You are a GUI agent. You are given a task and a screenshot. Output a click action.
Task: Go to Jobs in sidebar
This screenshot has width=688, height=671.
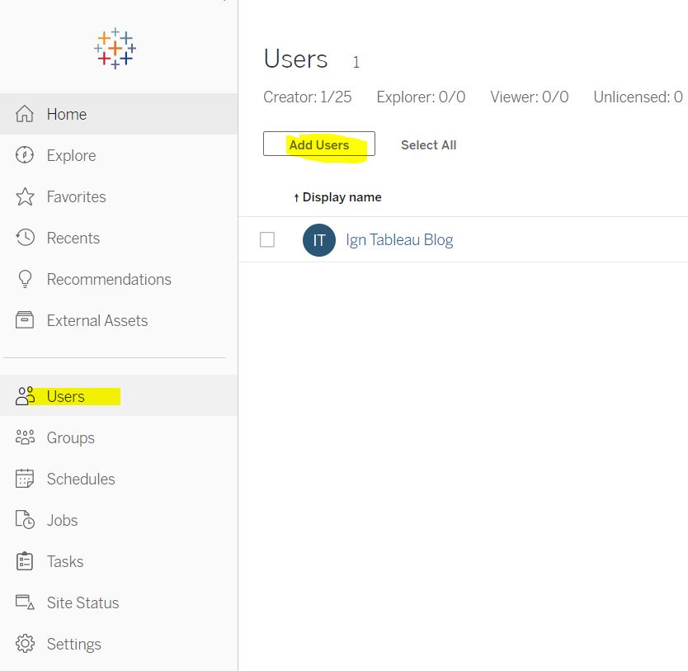pyautogui.click(x=62, y=521)
